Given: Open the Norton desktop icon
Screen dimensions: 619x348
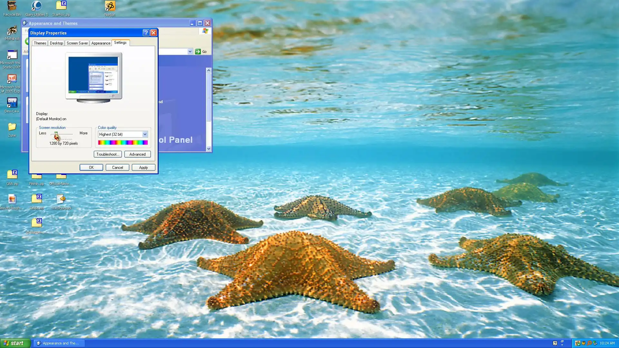Looking at the screenshot, I should 110,6.
